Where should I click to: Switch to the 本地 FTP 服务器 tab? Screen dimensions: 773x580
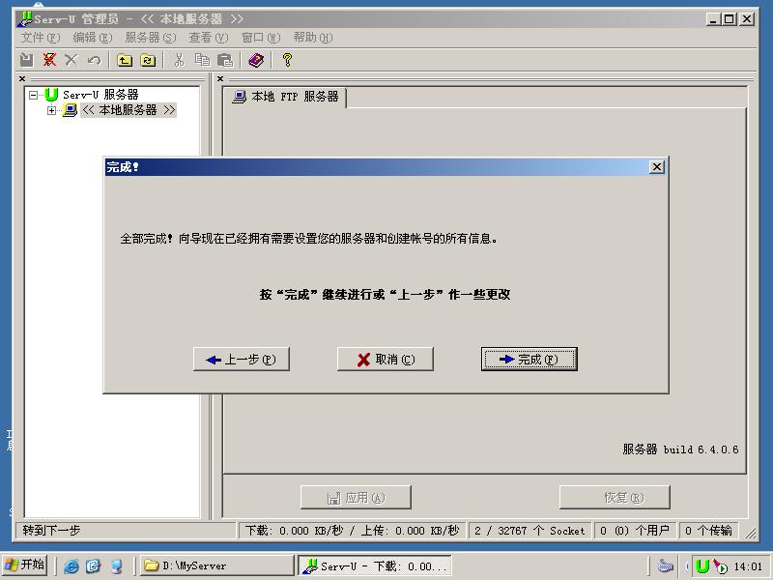pyautogui.click(x=285, y=97)
